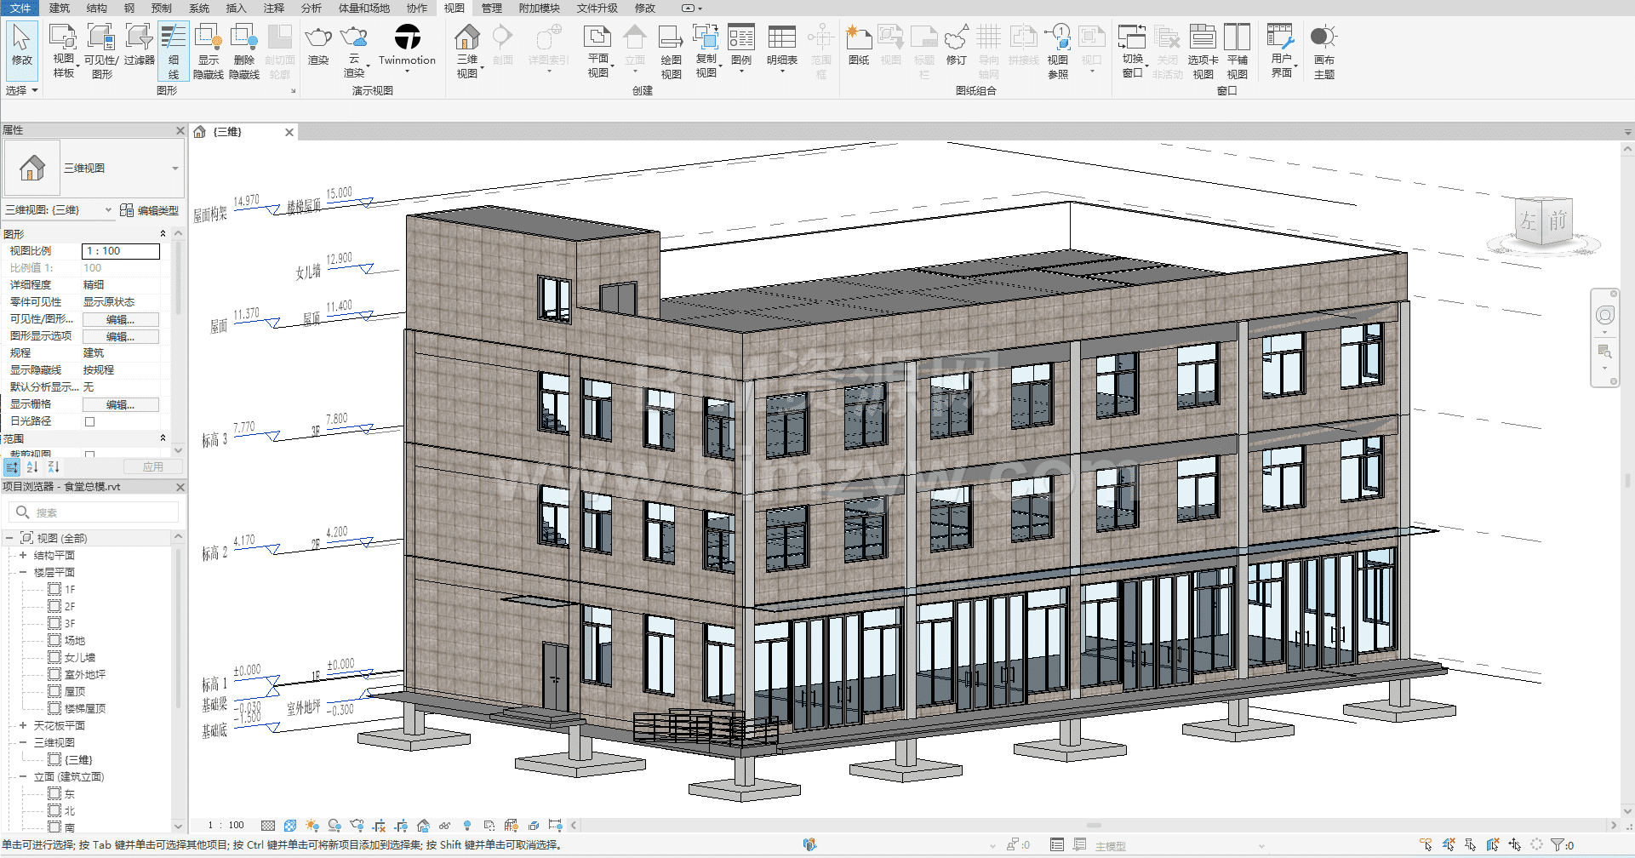The width and height of the screenshot is (1635, 858).
Task: Toggle the visual style icon in view control bar
Action: 290,826
